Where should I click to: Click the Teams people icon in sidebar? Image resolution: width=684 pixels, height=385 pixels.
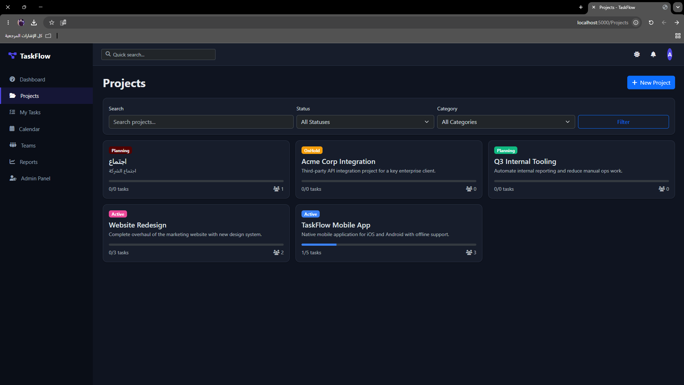(13, 145)
